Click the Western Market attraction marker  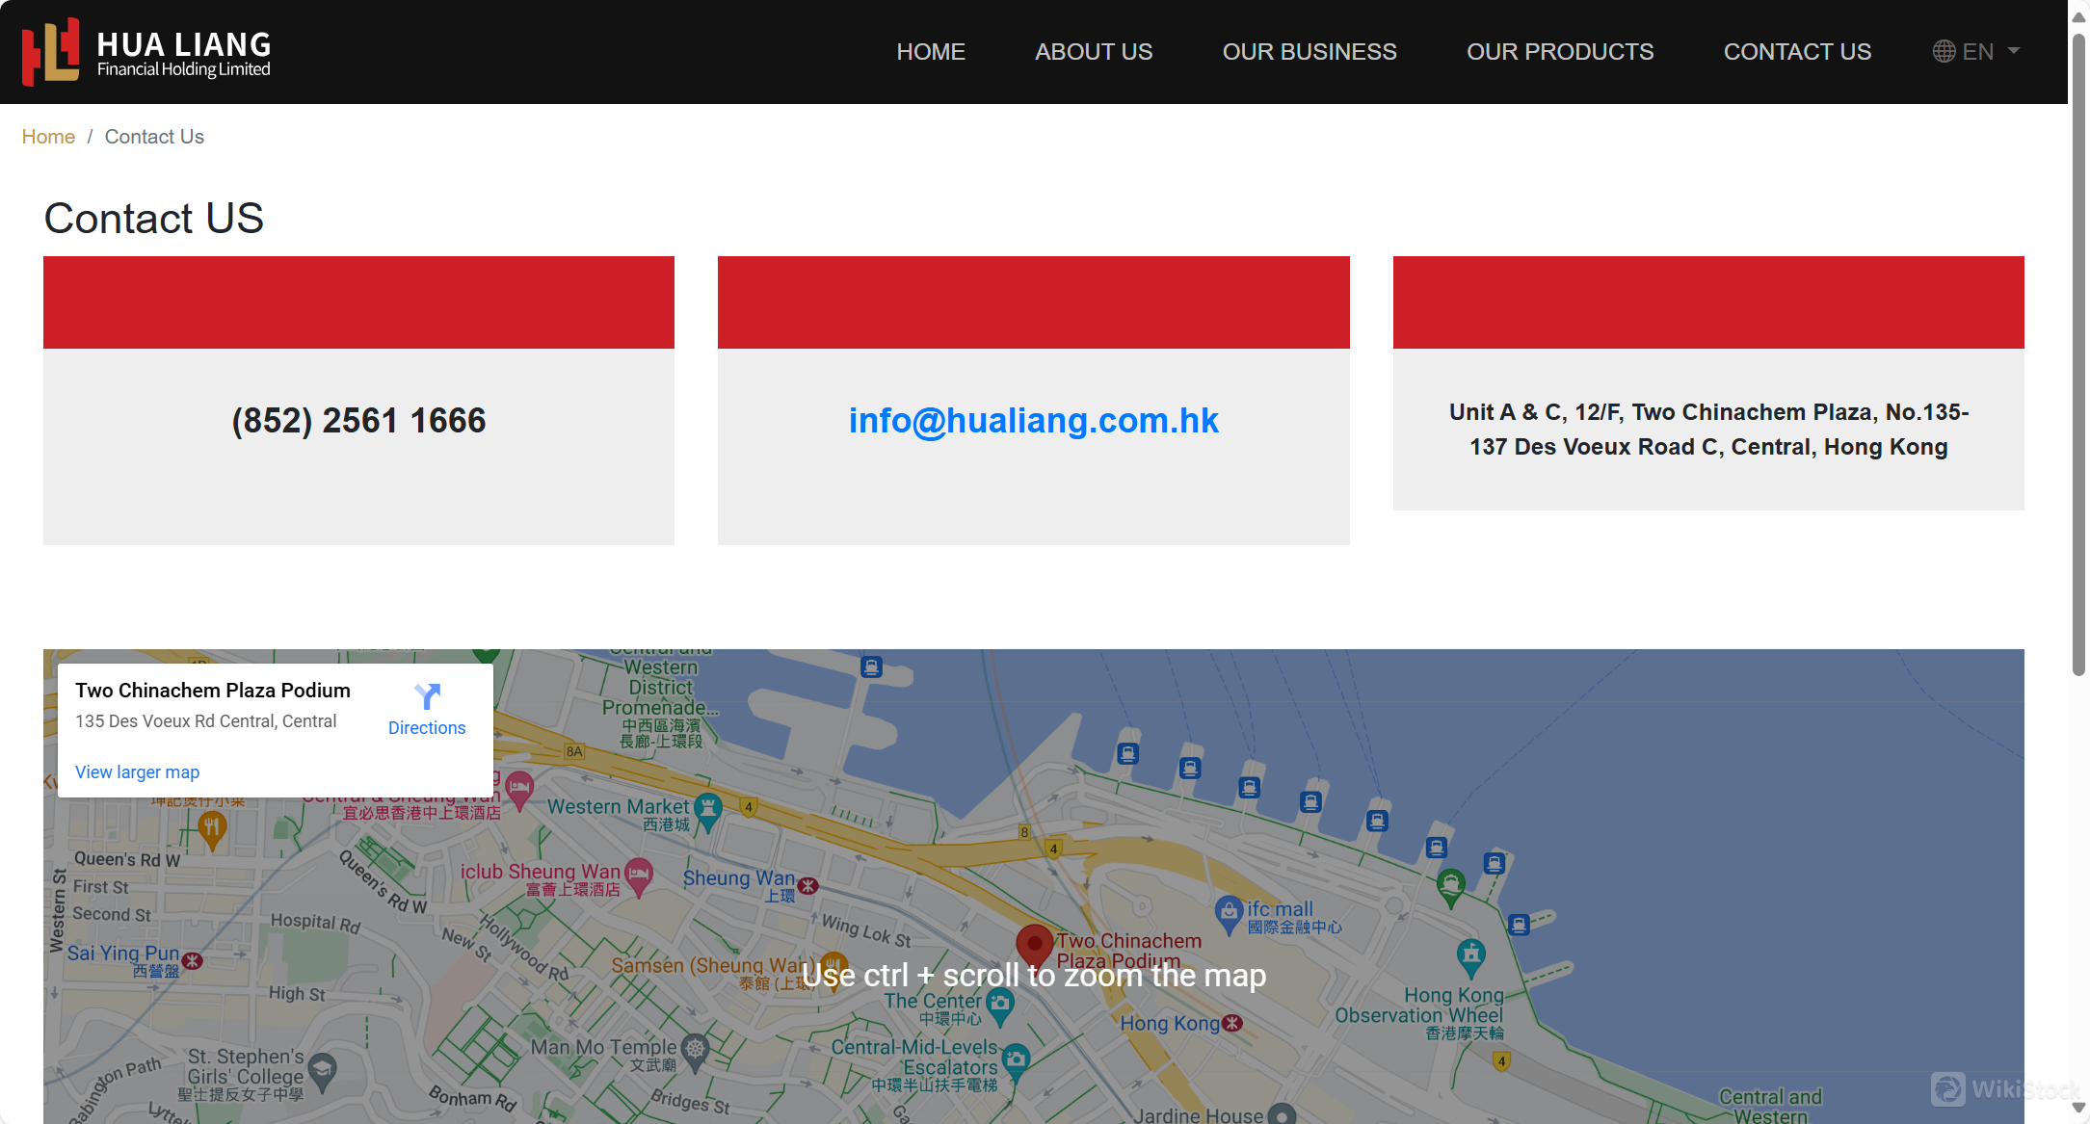(x=708, y=809)
